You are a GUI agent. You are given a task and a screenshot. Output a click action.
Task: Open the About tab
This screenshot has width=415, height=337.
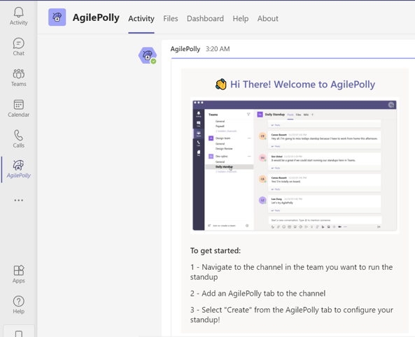[x=268, y=18]
